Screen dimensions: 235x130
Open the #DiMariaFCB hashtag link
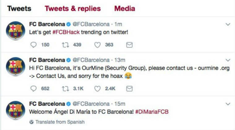152,112
